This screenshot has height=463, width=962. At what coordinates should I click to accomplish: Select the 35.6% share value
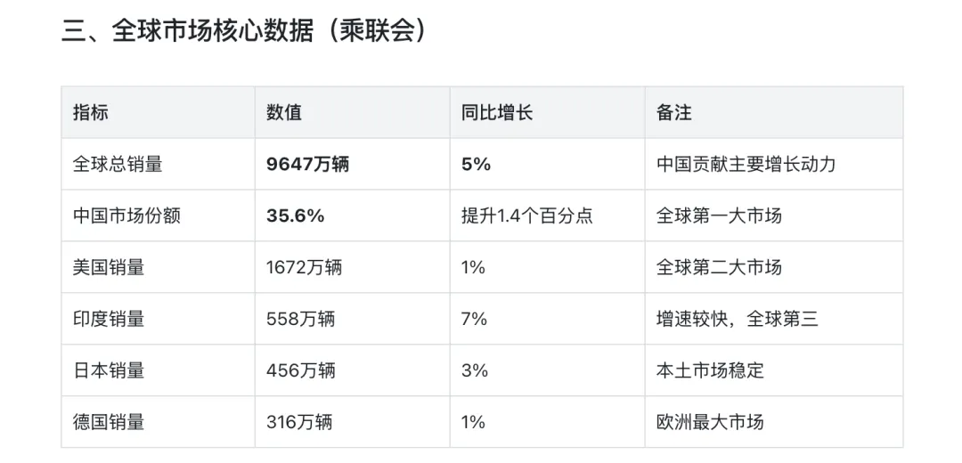click(x=295, y=215)
